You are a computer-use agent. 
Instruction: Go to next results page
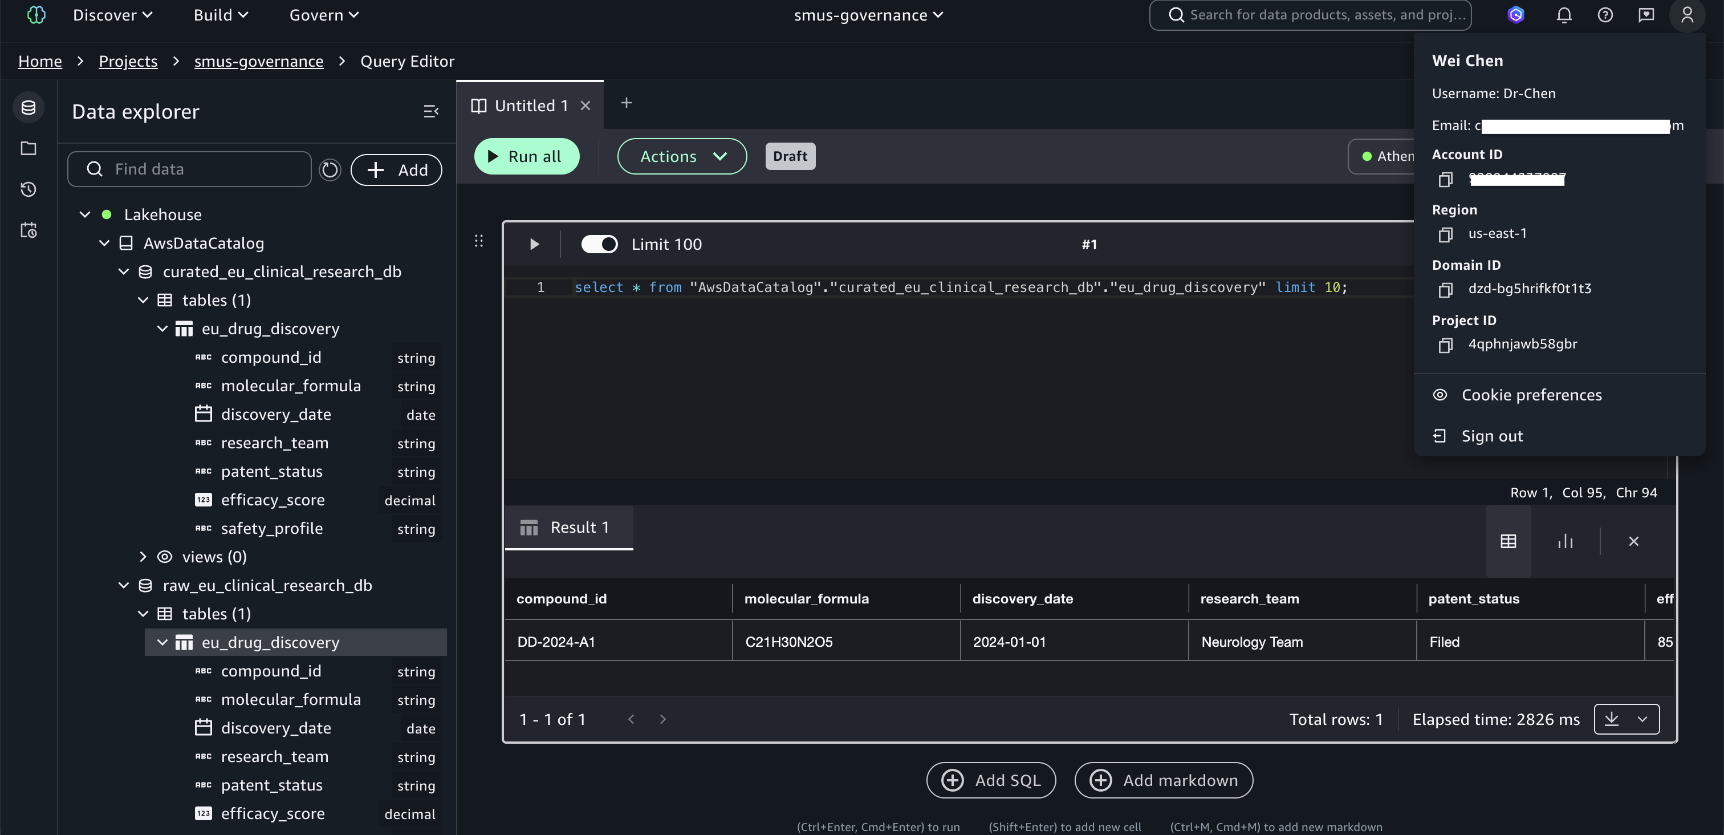(662, 719)
